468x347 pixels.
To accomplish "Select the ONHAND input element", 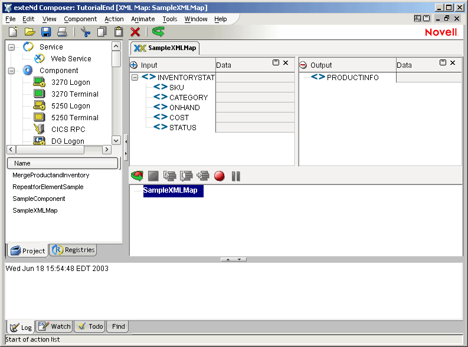I will pyautogui.click(x=185, y=108).
